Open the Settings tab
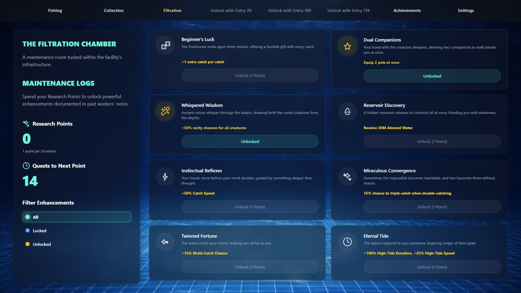This screenshot has height=293, width=521. pos(466,10)
